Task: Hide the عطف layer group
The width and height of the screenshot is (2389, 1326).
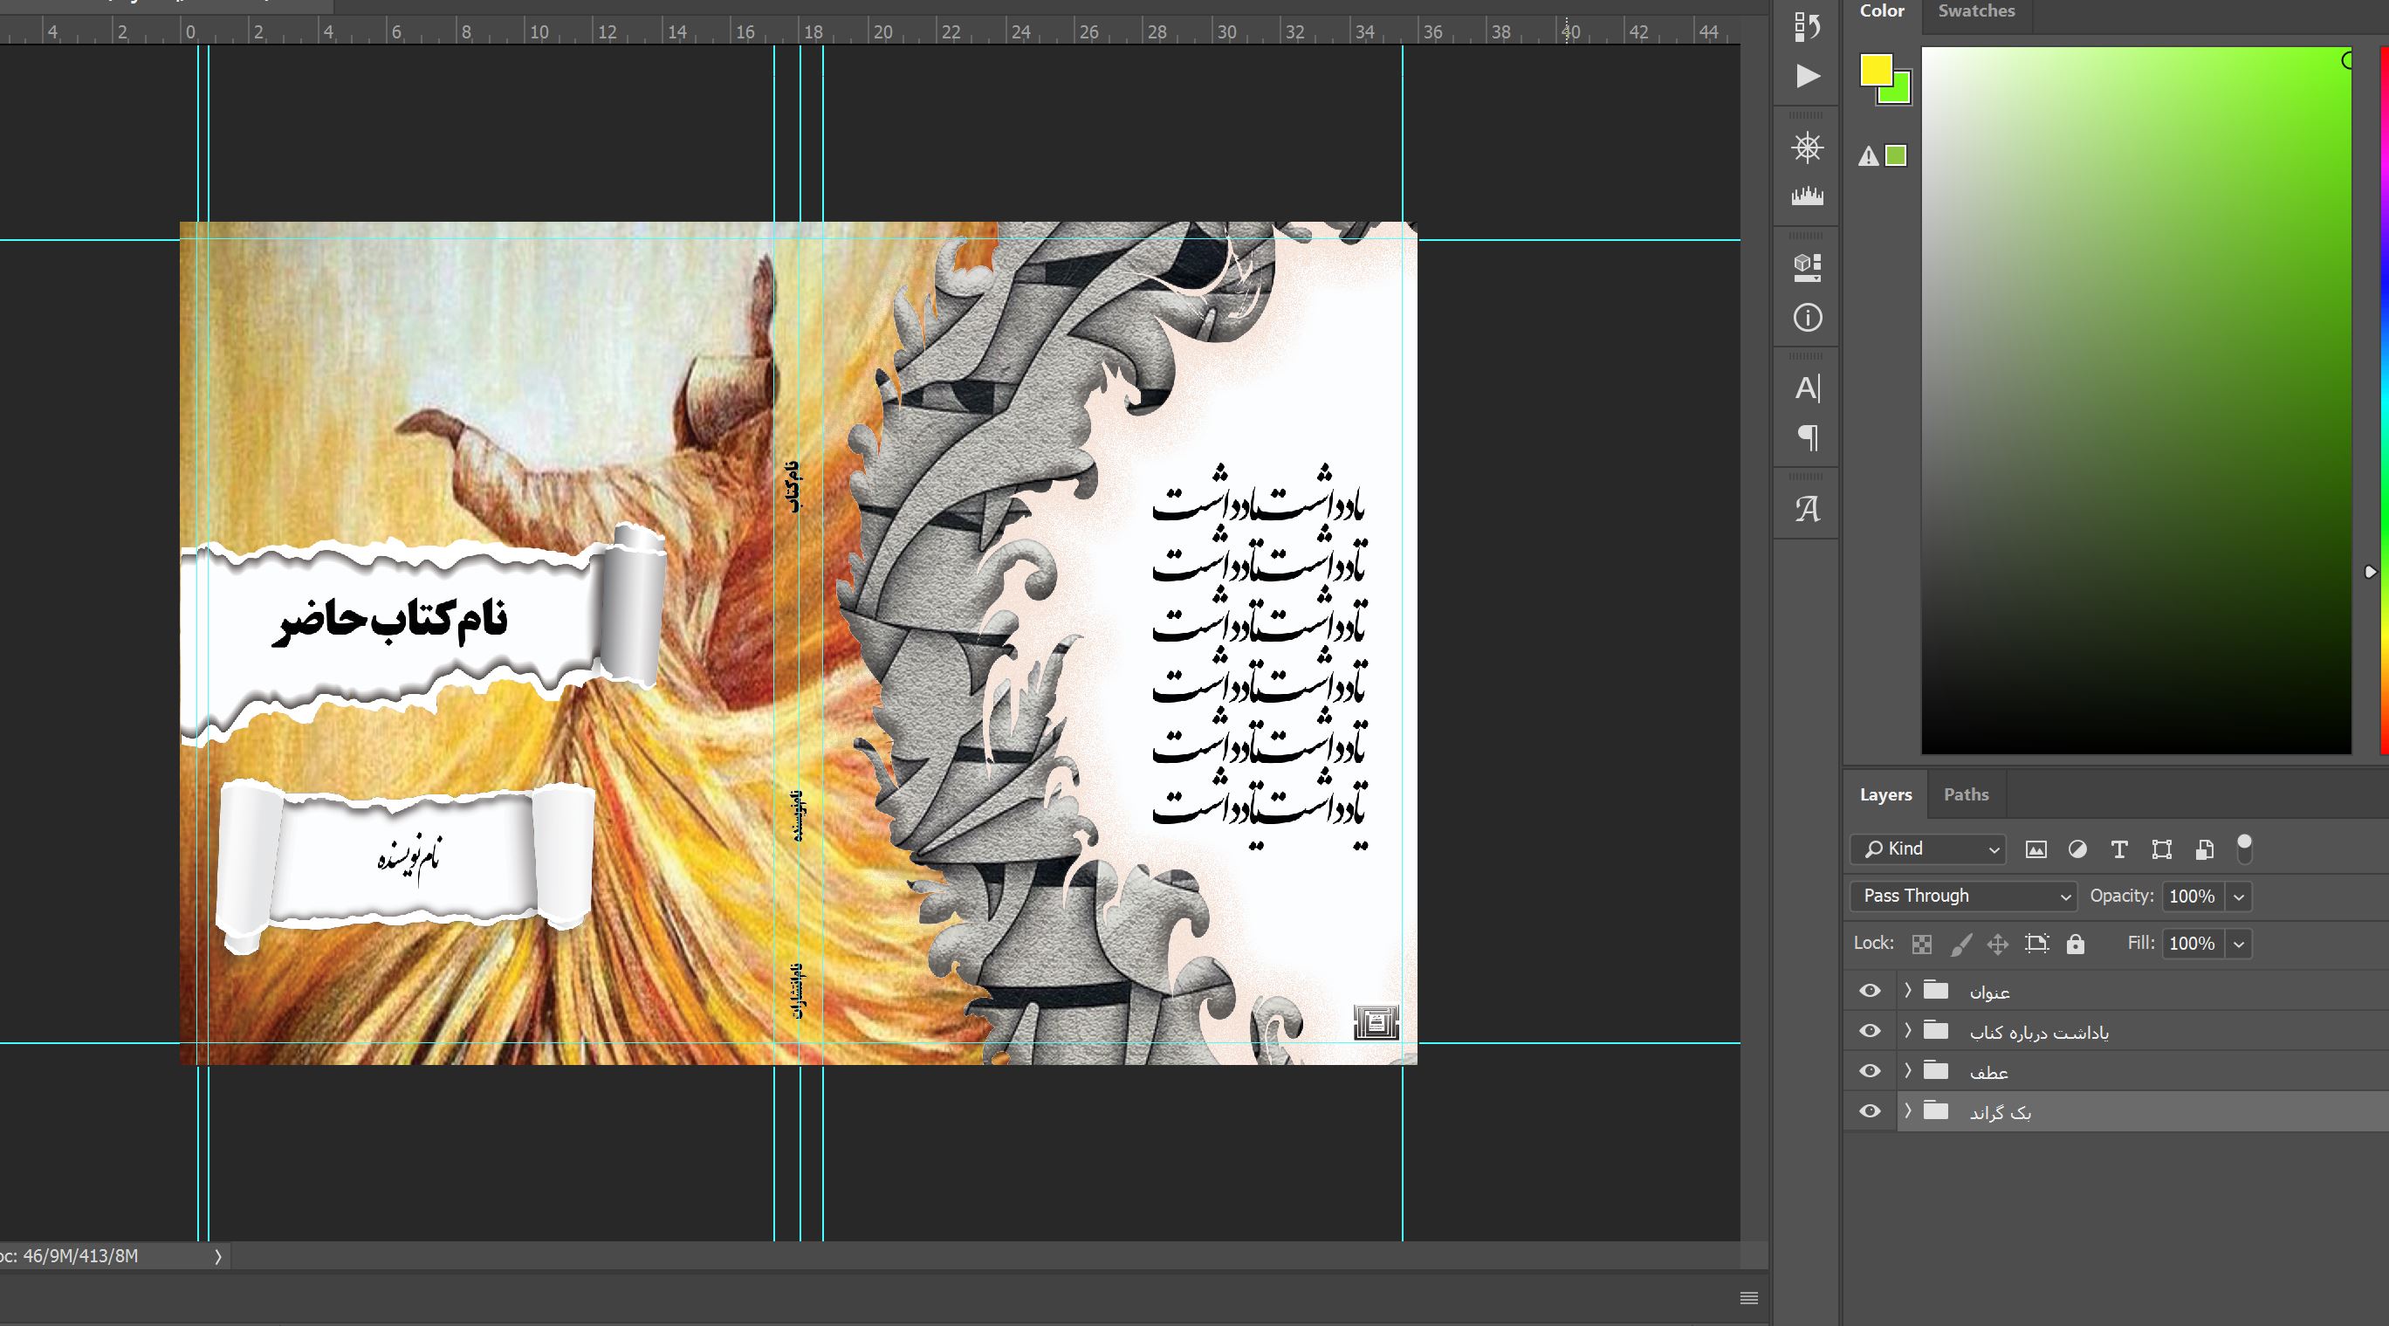Action: 1870,1072
